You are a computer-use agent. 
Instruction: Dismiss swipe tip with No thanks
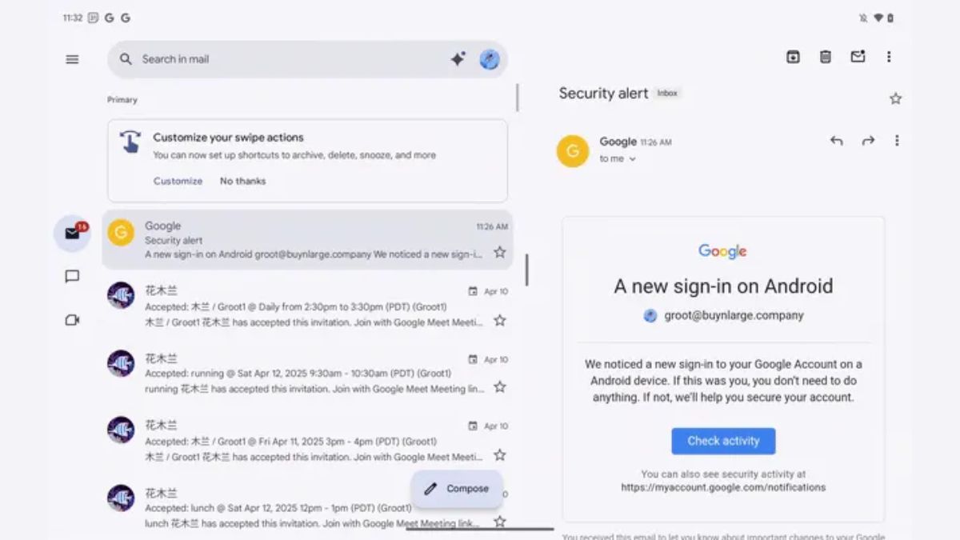(x=242, y=181)
